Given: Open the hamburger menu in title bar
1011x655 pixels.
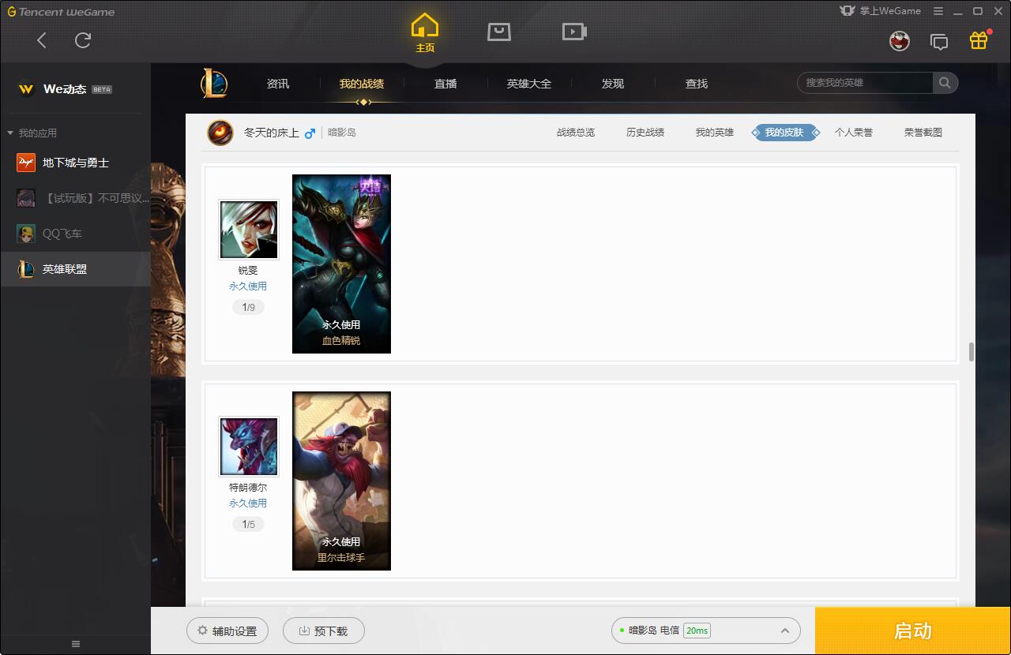Looking at the screenshot, I should [x=938, y=11].
